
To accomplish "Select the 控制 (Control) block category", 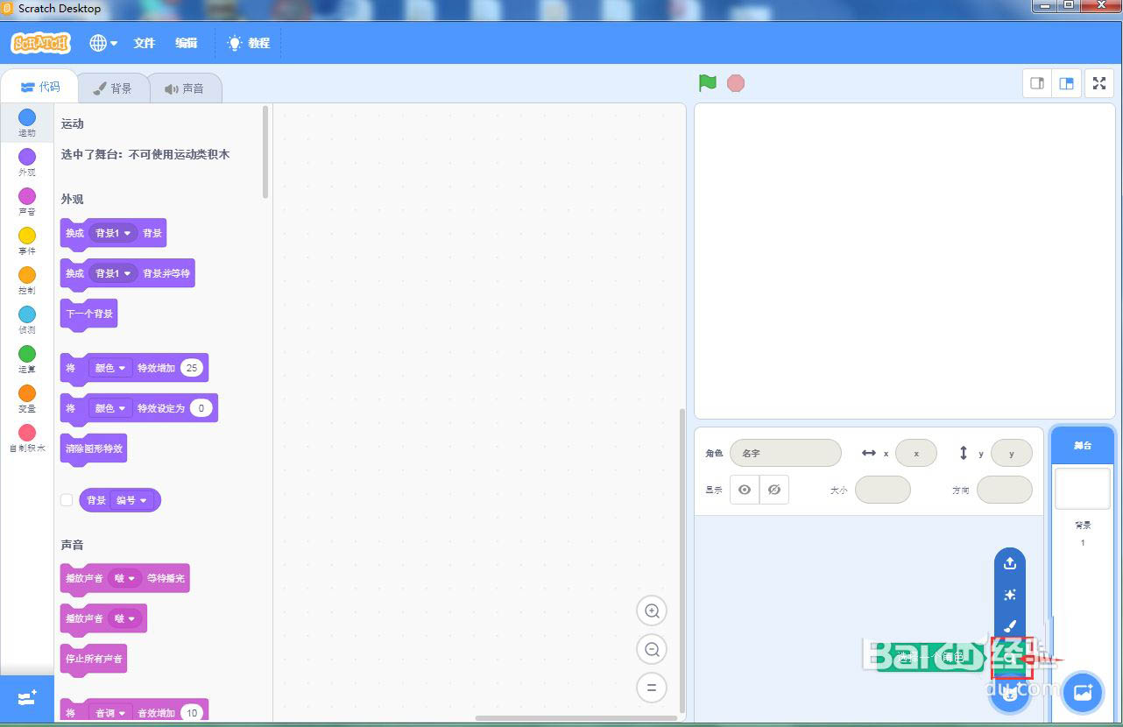I will tap(27, 280).
